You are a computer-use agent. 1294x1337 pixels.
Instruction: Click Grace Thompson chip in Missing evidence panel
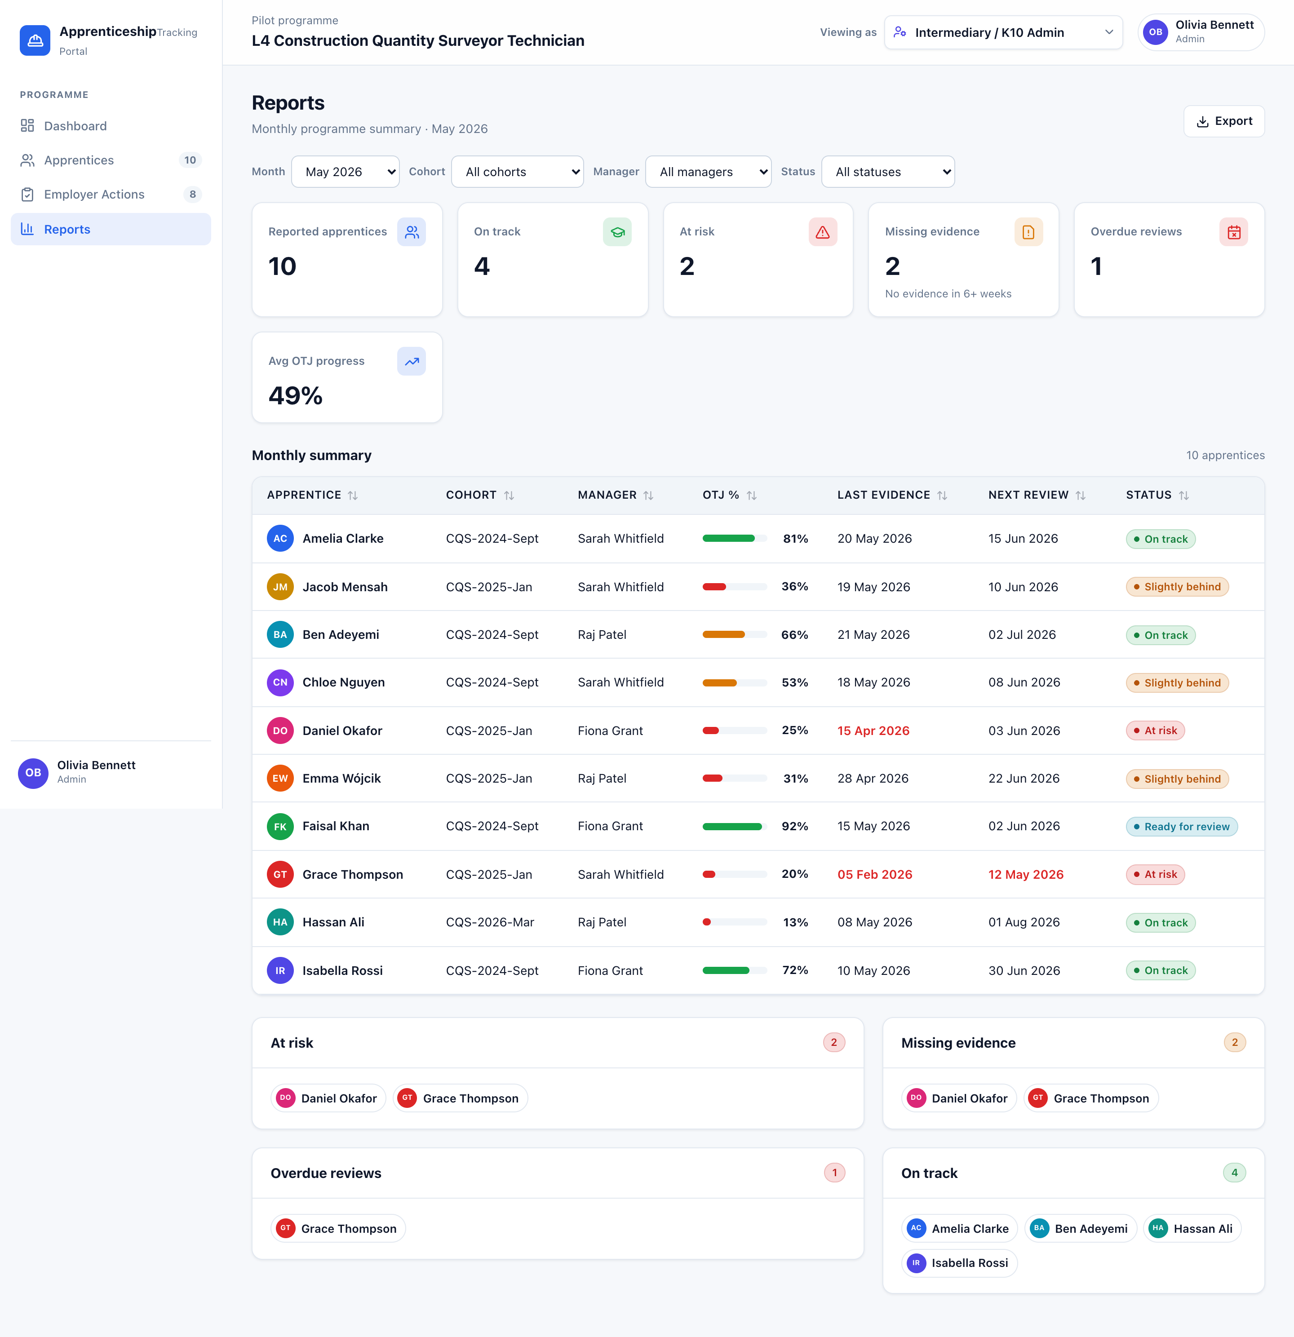coord(1091,1098)
